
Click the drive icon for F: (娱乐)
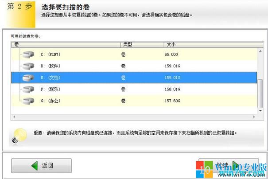click(x=28, y=89)
